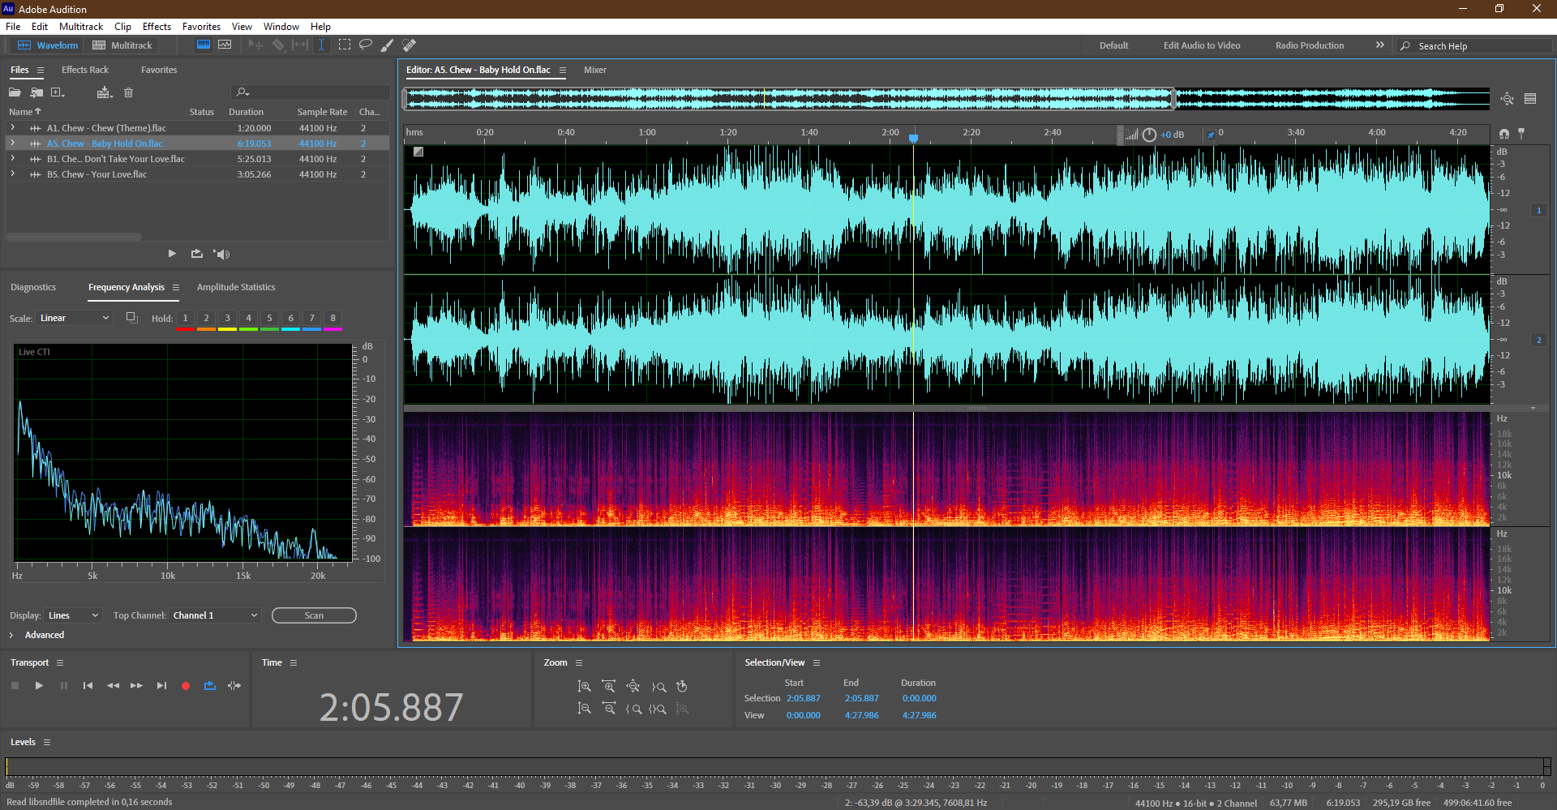Click the Open File folder icon

coord(15,92)
